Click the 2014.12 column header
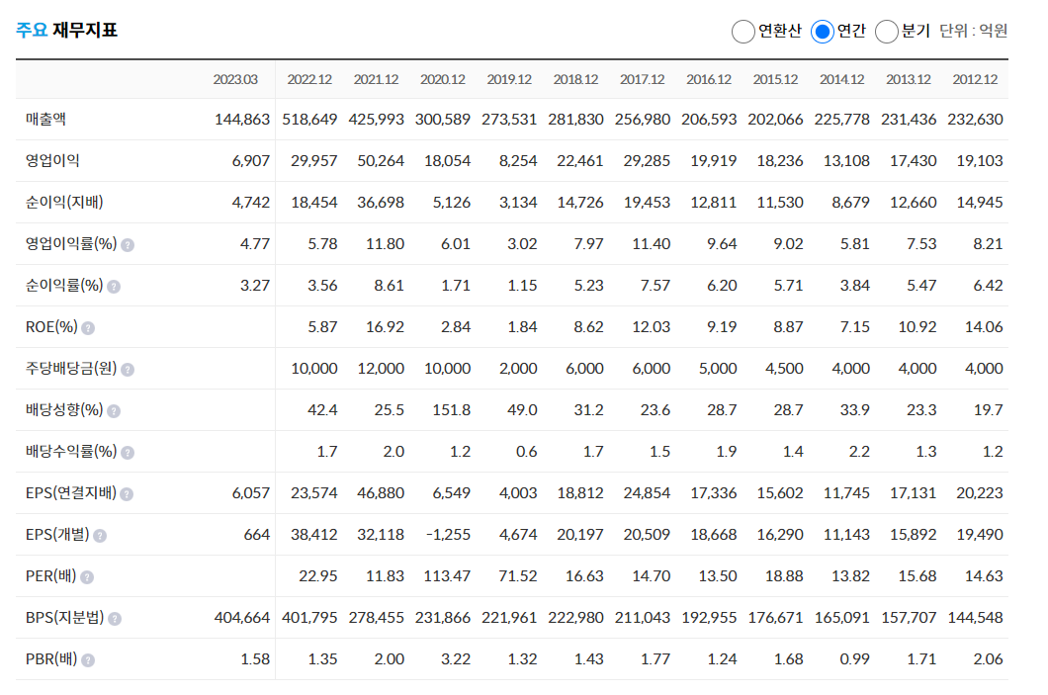The width and height of the screenshot is (1048, 695). coord(842,79)
